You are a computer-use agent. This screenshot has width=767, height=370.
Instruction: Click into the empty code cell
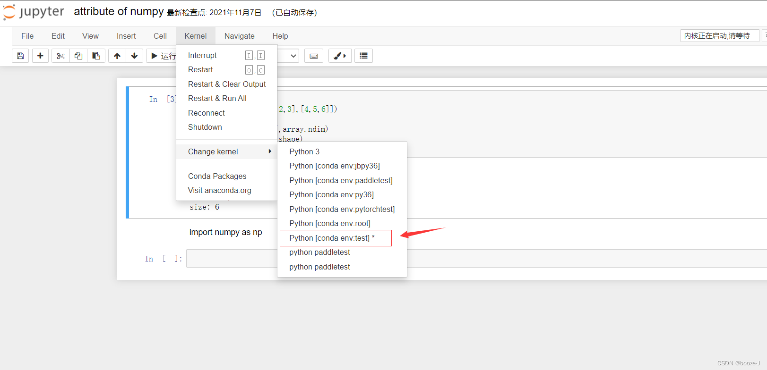pyautogui.click(x=476, y=259)
